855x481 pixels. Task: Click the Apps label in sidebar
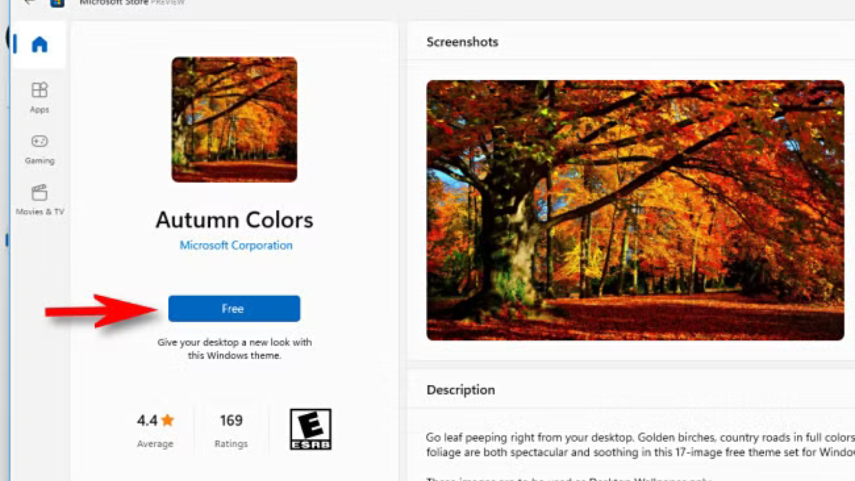[x=39, y=110]
